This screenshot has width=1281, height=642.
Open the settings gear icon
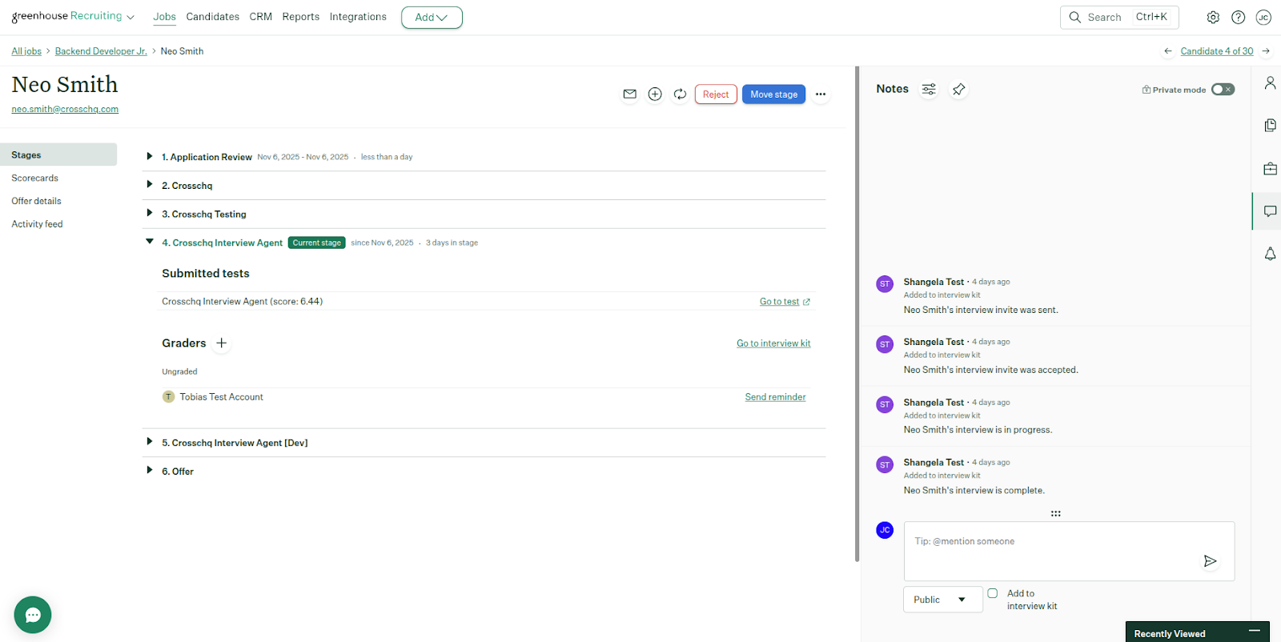(x=1213, y=18)
